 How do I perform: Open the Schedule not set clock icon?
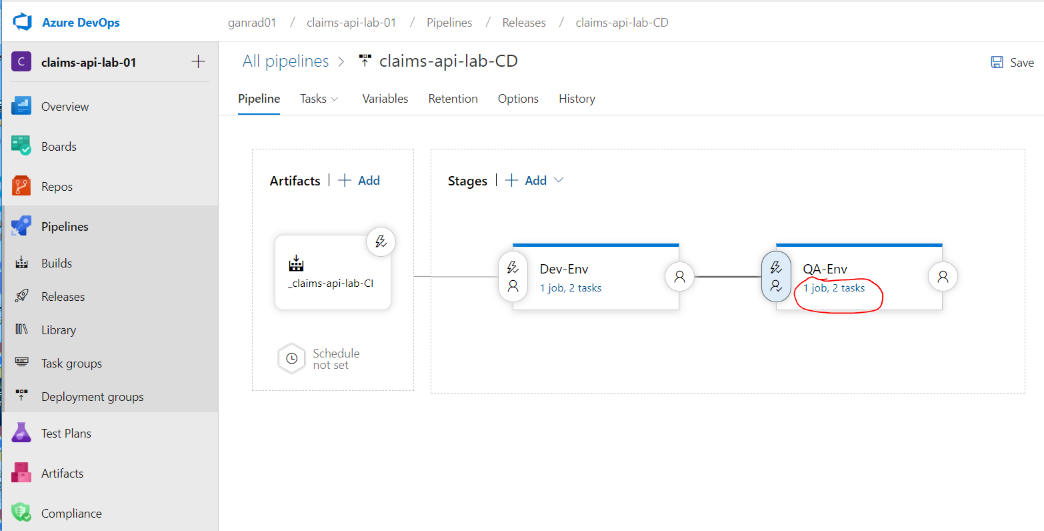coord(291,359)
